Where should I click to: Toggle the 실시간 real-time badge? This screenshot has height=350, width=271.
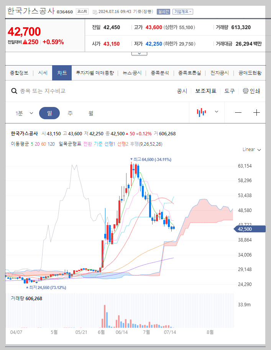[x=163, y=12]
